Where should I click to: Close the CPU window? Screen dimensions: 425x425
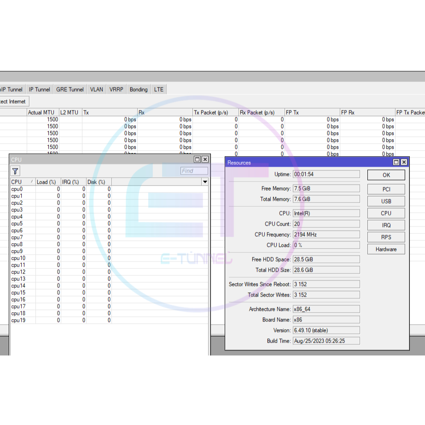(205, 159)
